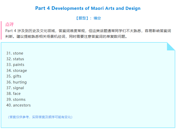Click the title 'Part 4 Developments of Maori Arts and Design'

(x=88, y=8)
